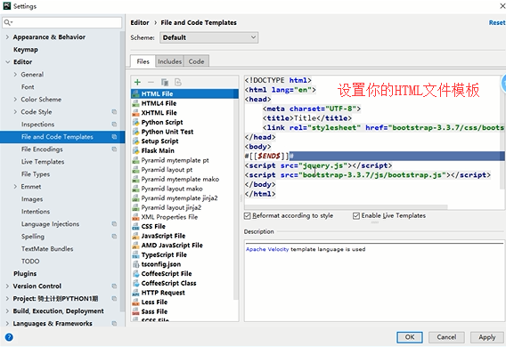Expand the General node
The height and width of the screenshot is (347, 506).
[x=15, y=75]
